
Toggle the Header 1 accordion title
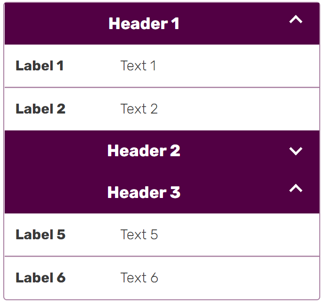(x=144, y=23)
